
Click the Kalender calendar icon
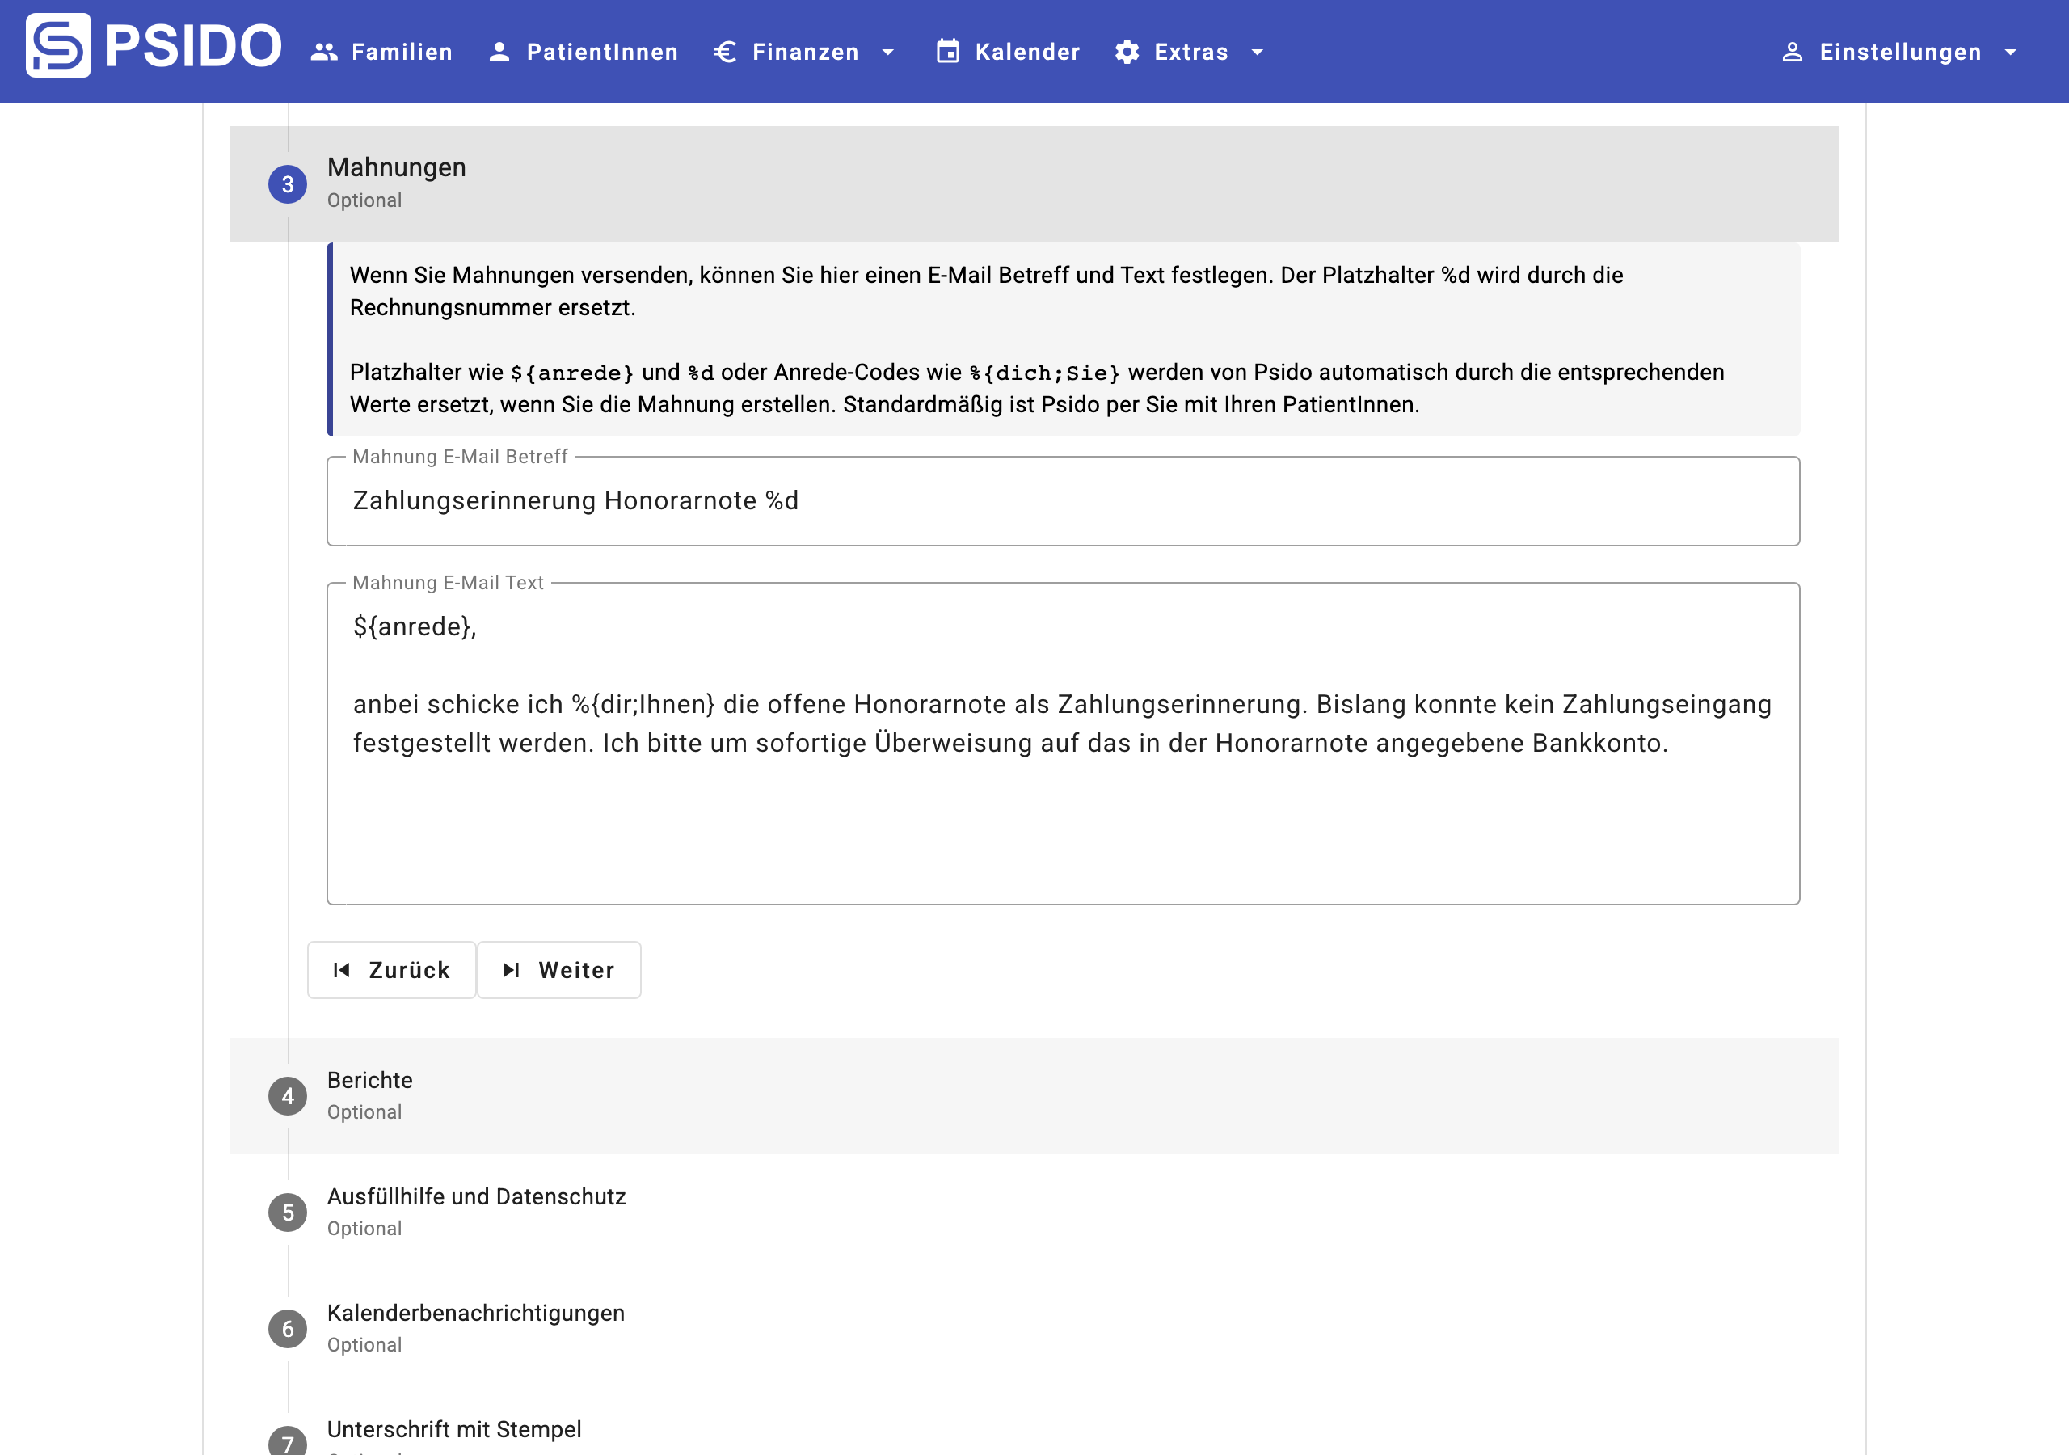coord(947,53)
